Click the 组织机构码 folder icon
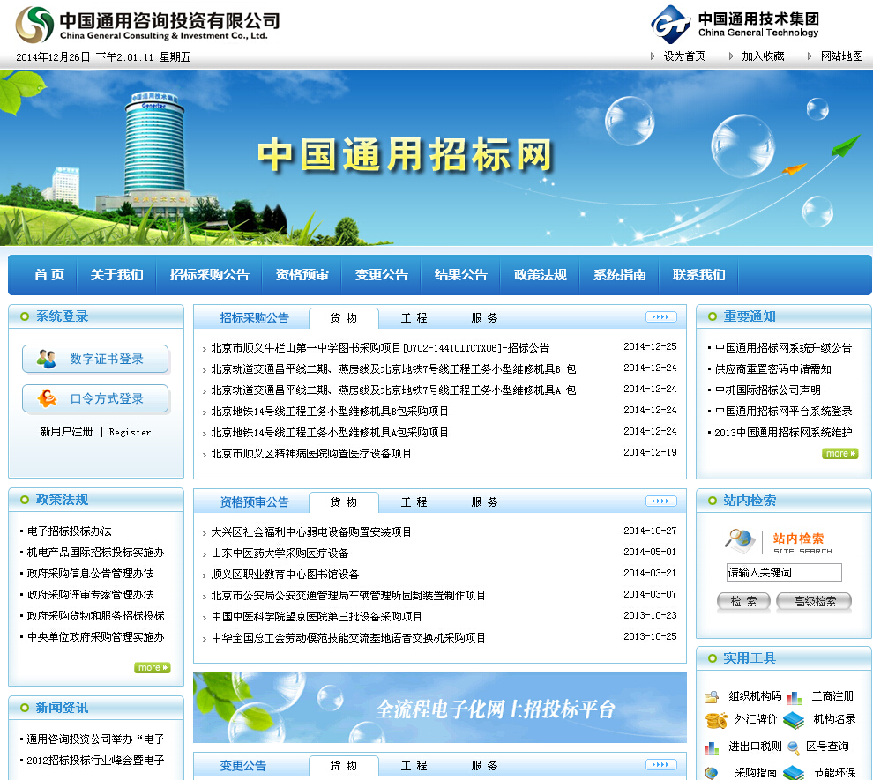The height and width of the screenshot is (780, 873). (711, 696)
